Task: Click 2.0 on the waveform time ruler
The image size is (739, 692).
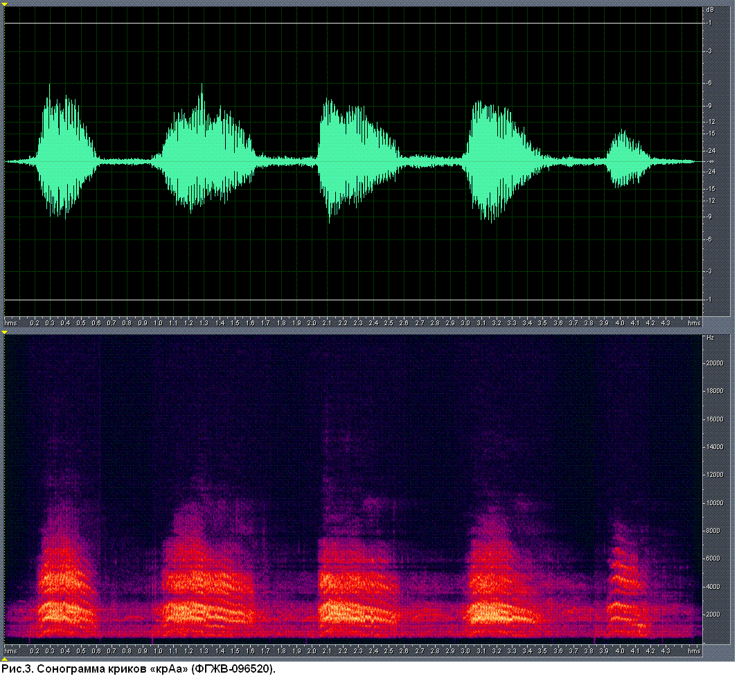Action: tap(312, 323)
